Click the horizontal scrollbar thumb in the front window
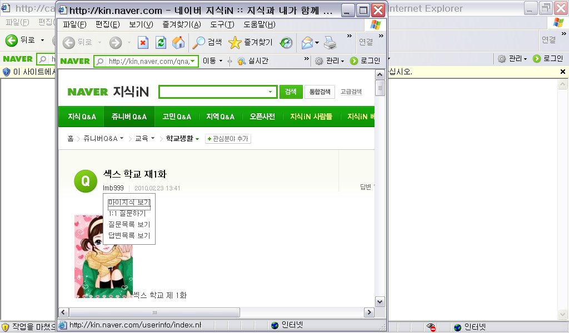Viewport: 569px width, 333px height. click(x=154, y=312)
